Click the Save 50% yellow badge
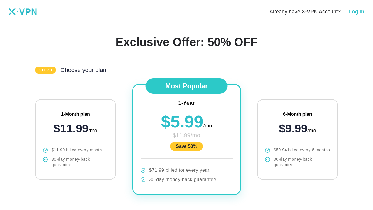Image resolution: width=373 pixels, height=210 pixels. point(186,146)
